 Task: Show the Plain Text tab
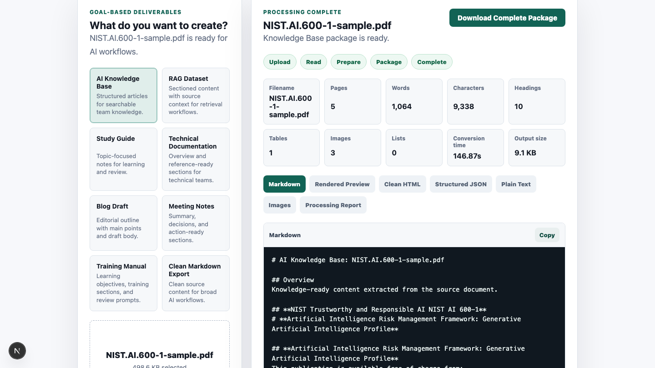pos(516,184)
